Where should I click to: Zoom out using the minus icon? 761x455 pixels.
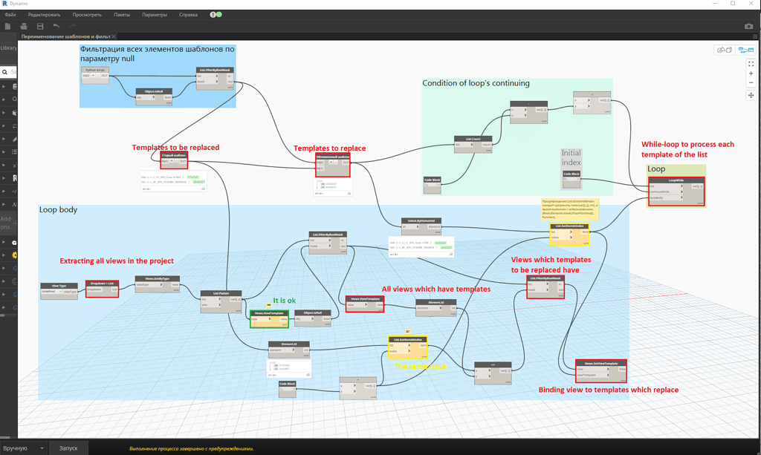tap(751, 83)
